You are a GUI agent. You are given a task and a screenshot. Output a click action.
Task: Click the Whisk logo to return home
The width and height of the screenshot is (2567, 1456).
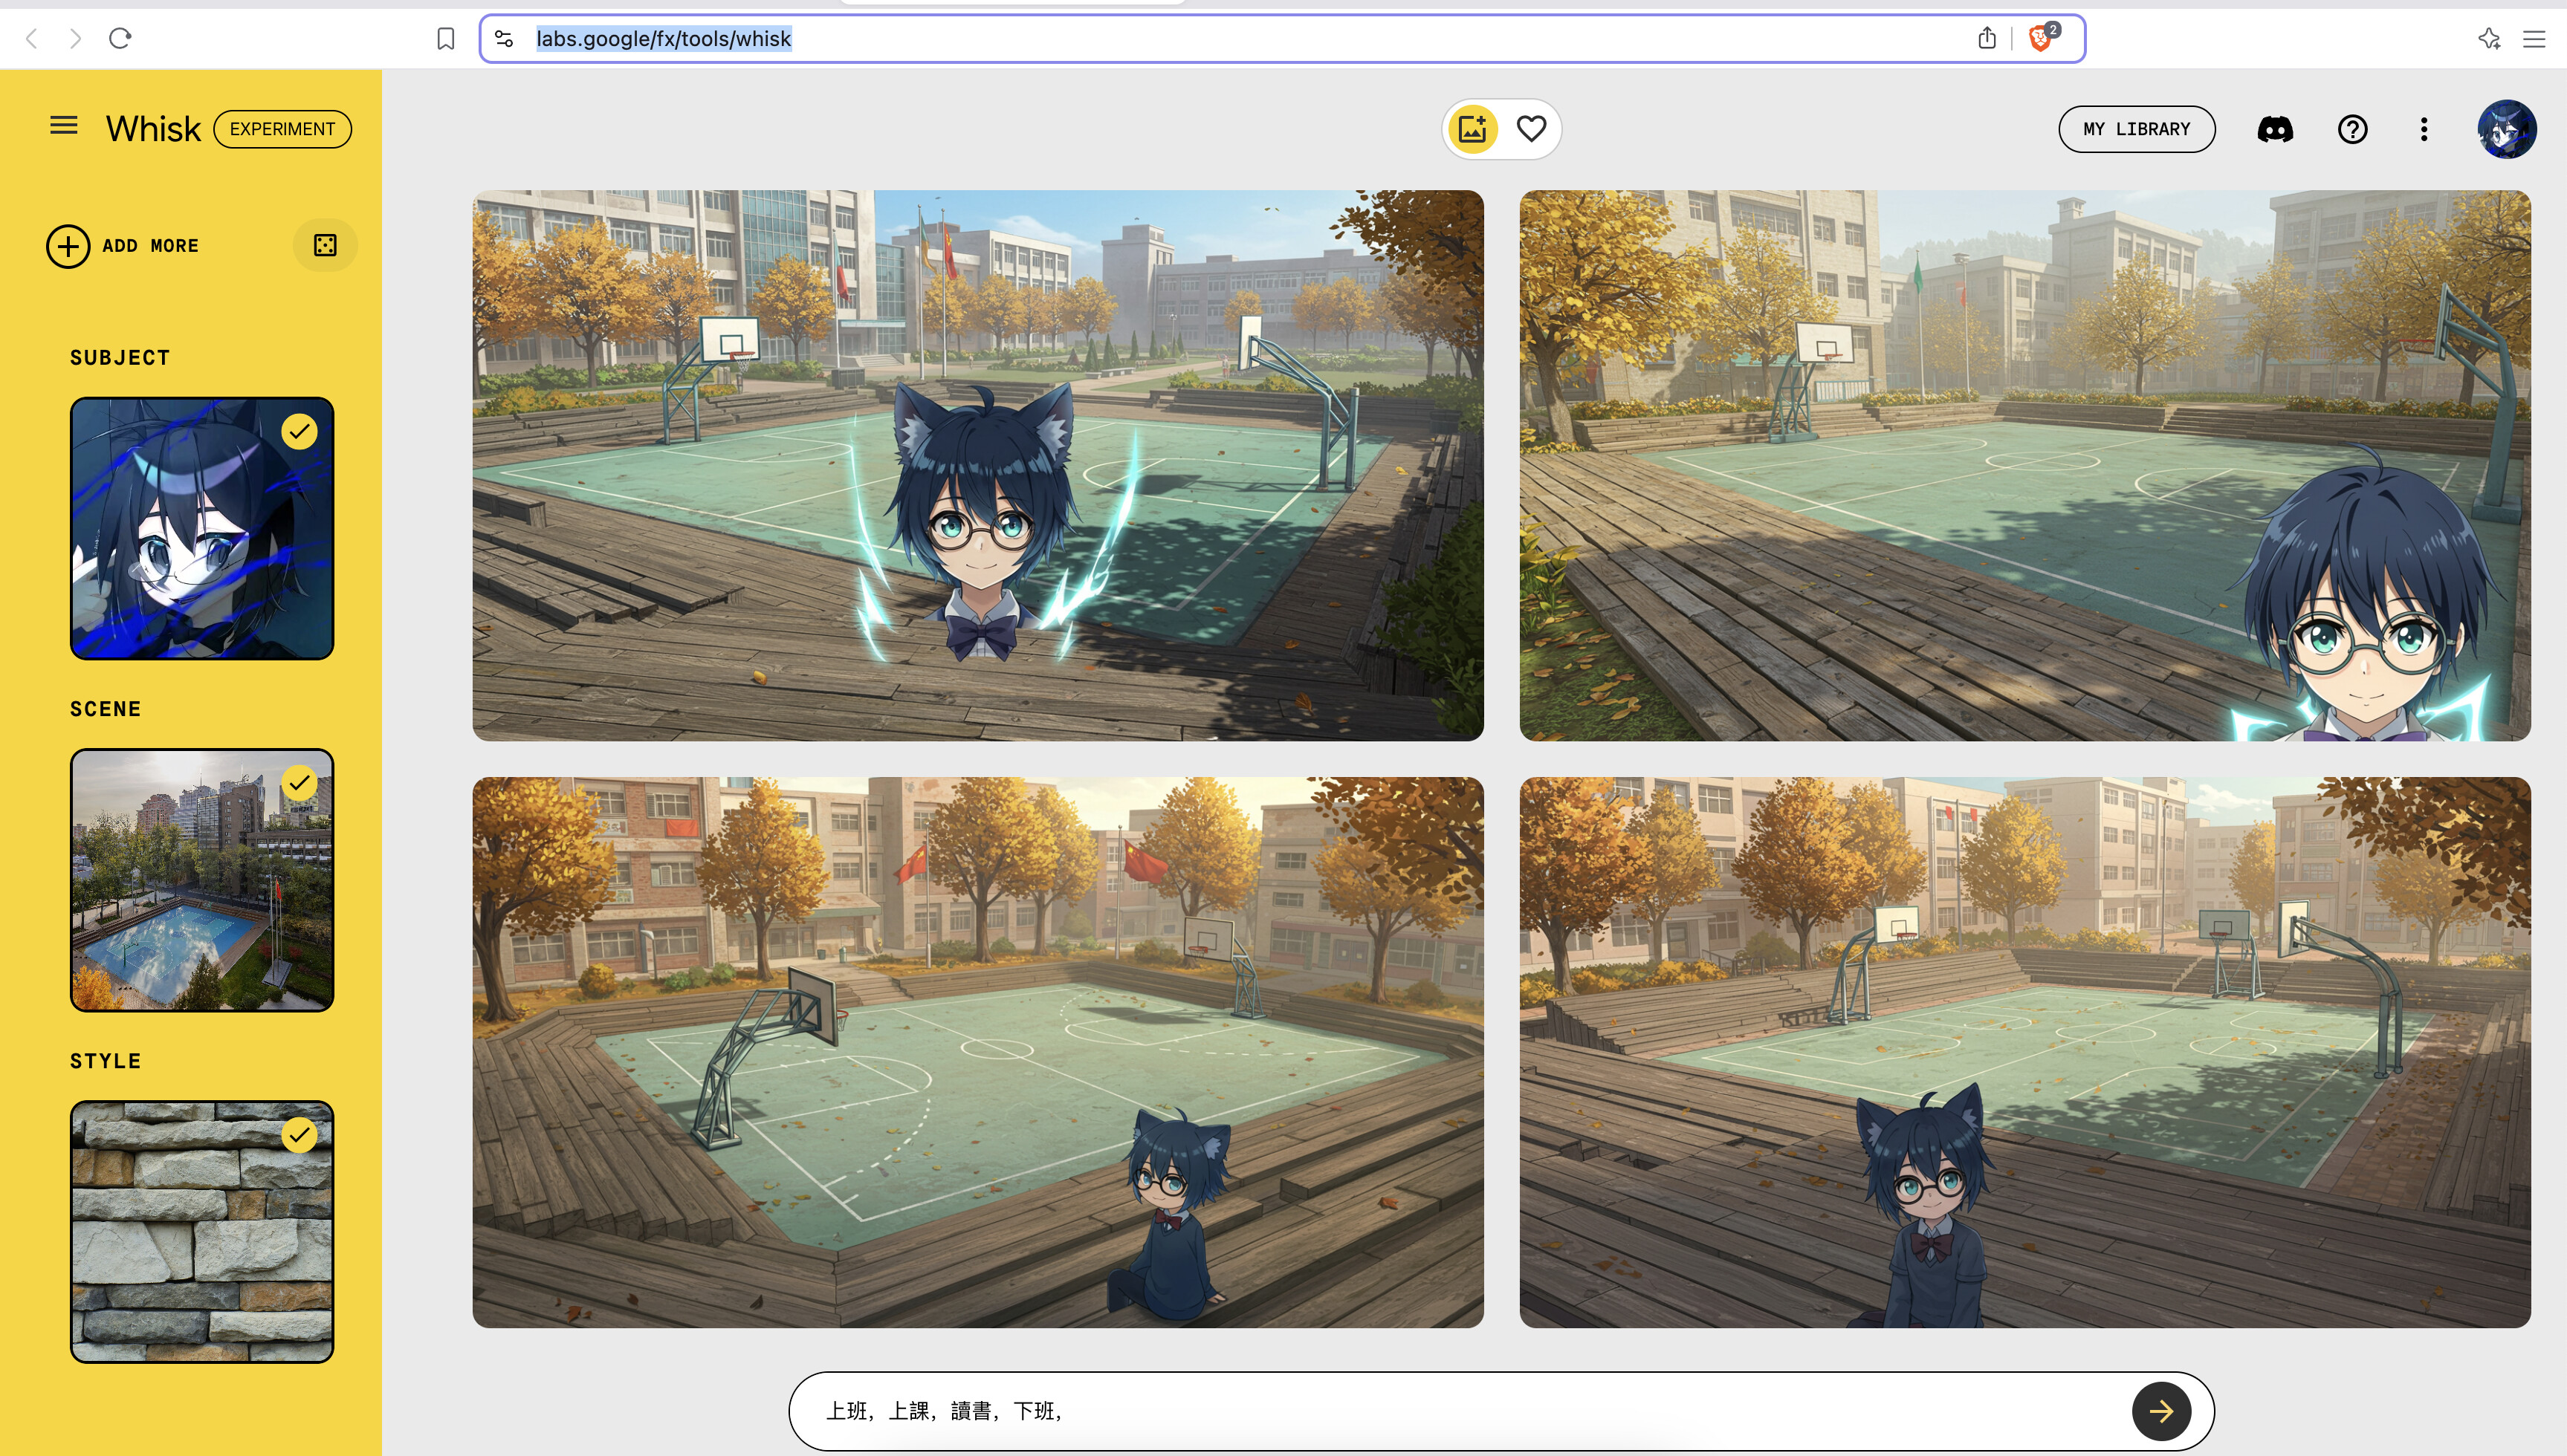point(152,128)
